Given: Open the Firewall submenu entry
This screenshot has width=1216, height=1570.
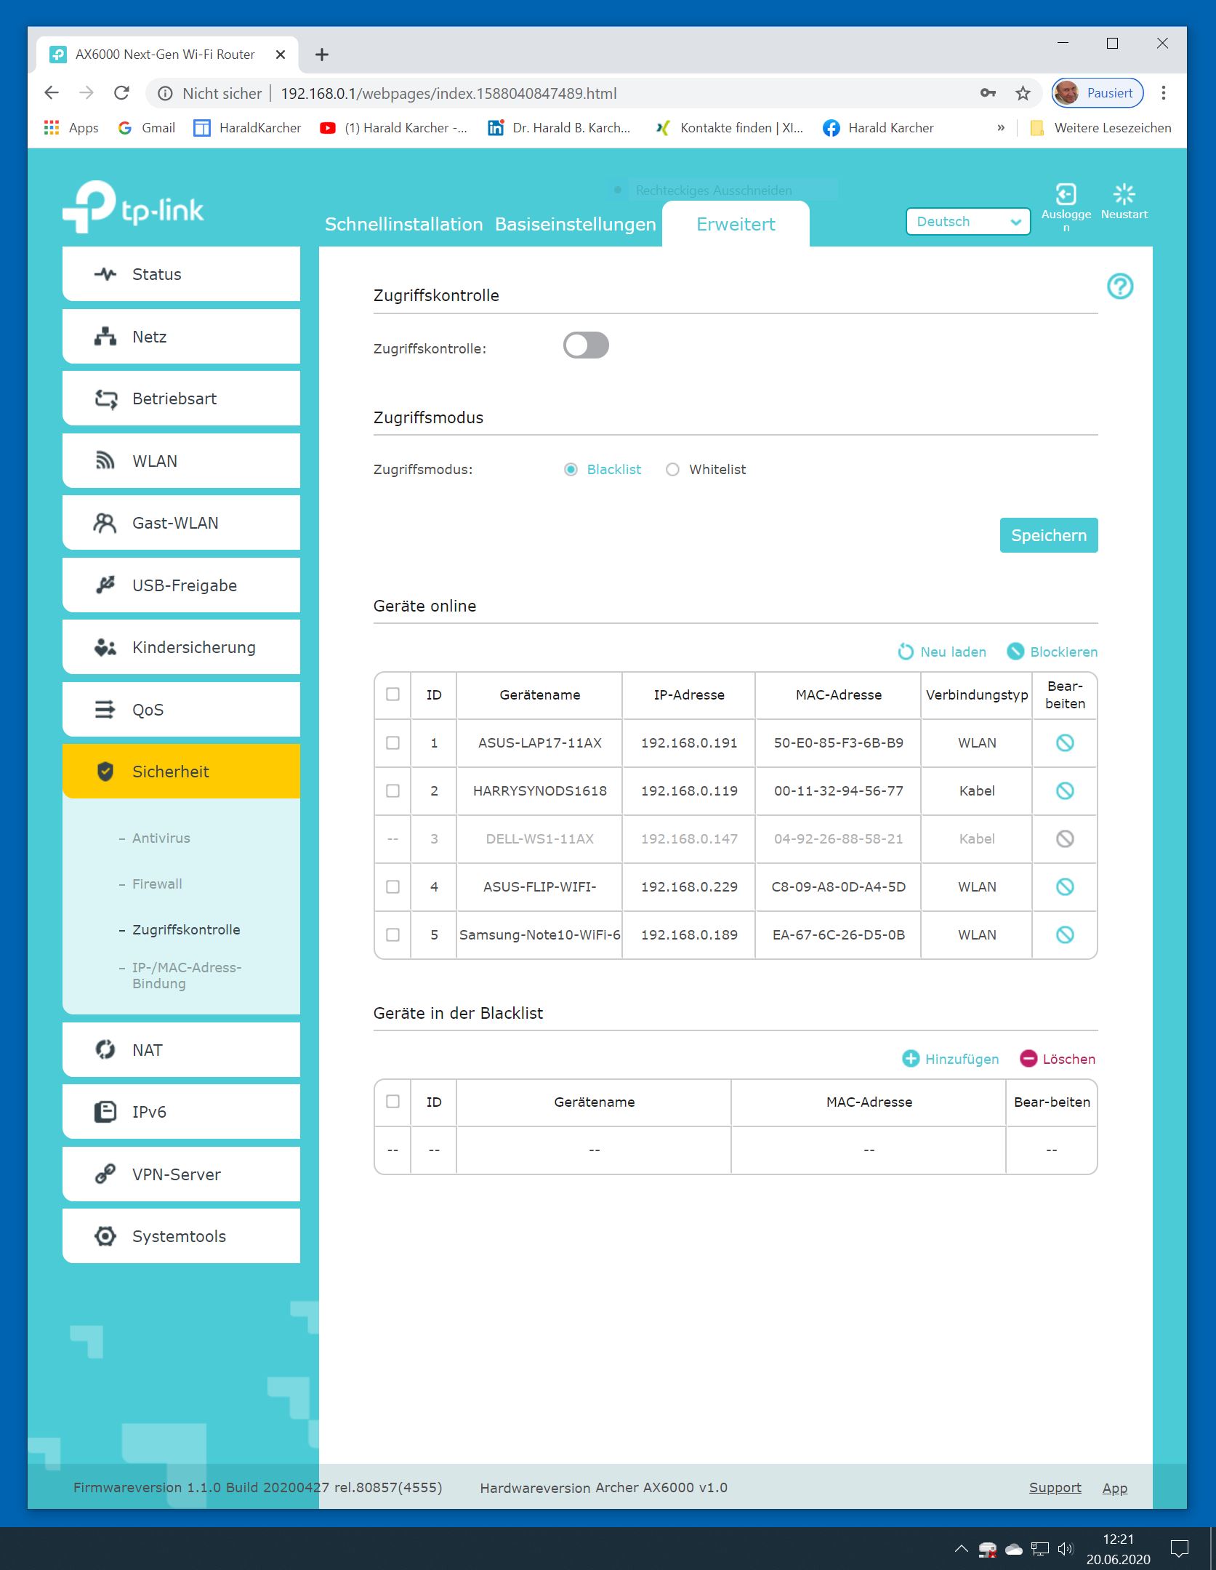Looking at the screenshot, I should (x=157, y=884).
